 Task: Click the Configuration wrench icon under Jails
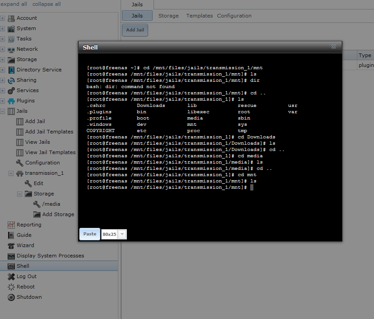19,163
